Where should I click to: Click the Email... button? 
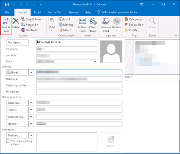[x=17, y=72]
